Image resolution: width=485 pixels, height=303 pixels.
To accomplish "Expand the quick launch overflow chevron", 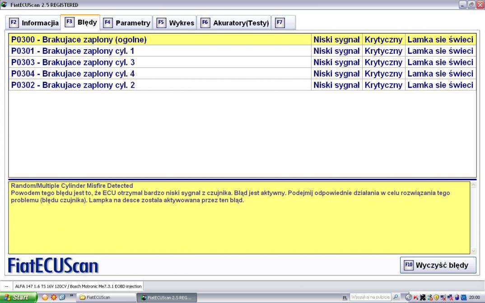I will (71, 296).
